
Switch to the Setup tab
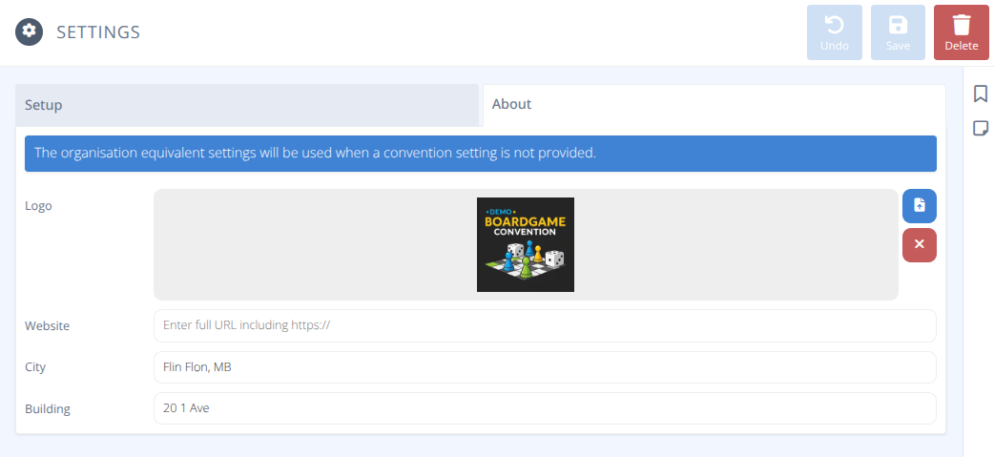(247, 105)
